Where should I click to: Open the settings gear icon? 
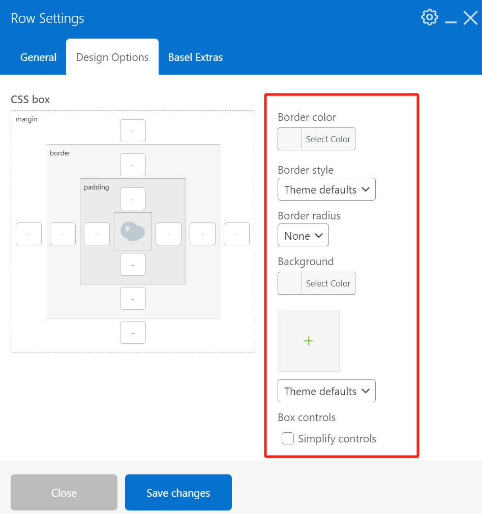click(430, 17)
